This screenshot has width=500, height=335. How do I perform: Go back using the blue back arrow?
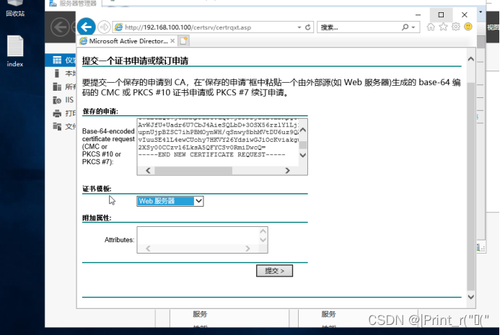tap(86, 27)
